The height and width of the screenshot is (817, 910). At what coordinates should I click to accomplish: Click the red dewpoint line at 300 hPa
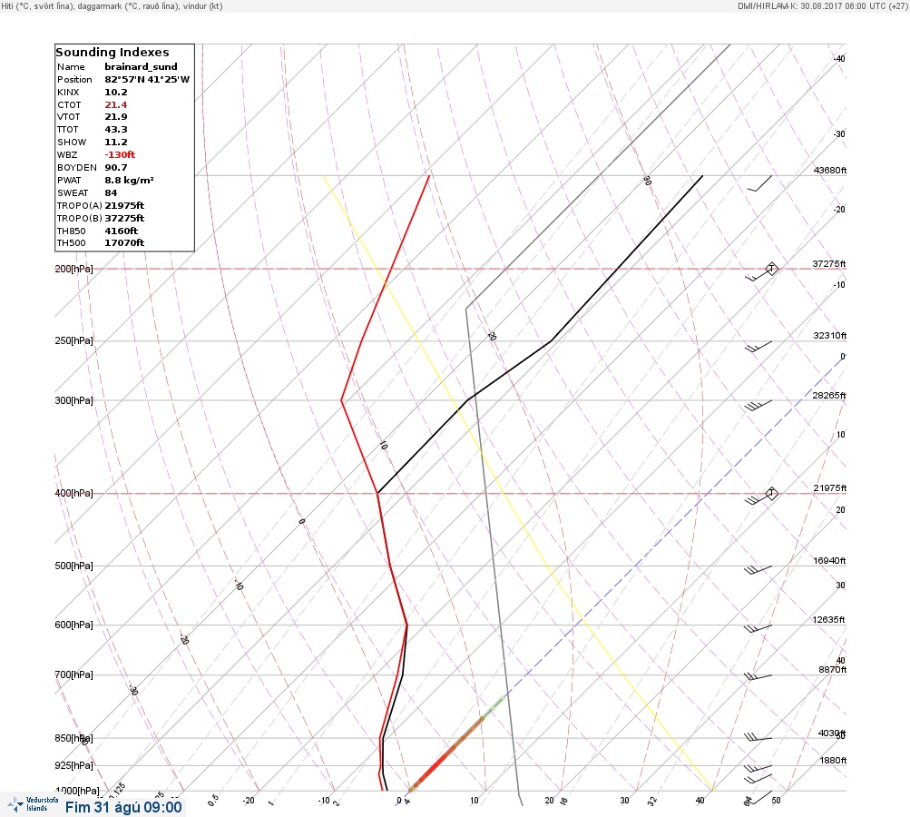point(342,400)
